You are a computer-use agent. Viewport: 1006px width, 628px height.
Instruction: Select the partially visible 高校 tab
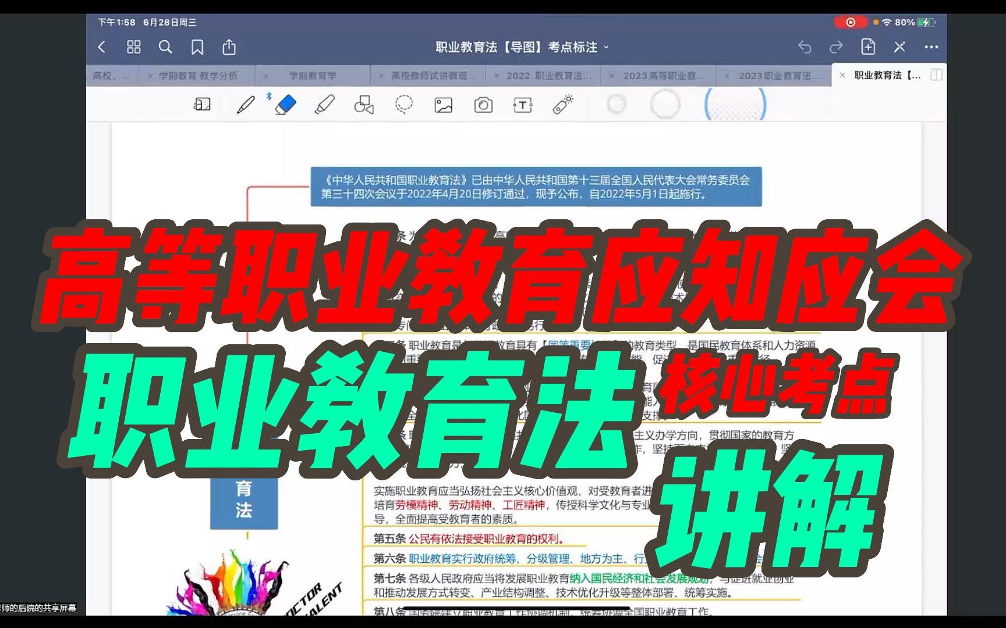[x=112, y=76]
